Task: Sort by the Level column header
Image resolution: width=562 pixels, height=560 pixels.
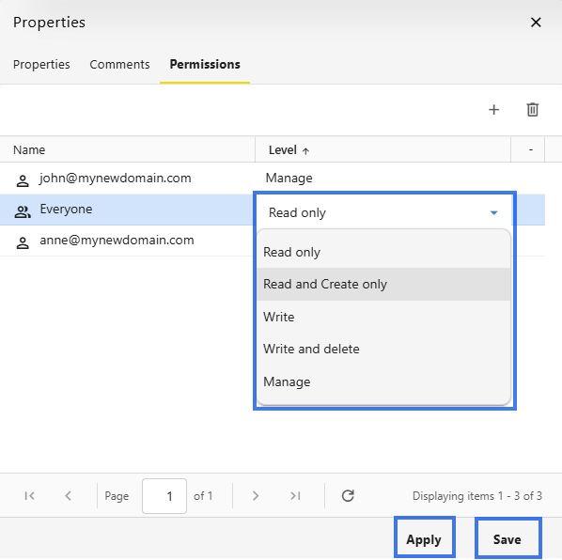Action: 382,149
